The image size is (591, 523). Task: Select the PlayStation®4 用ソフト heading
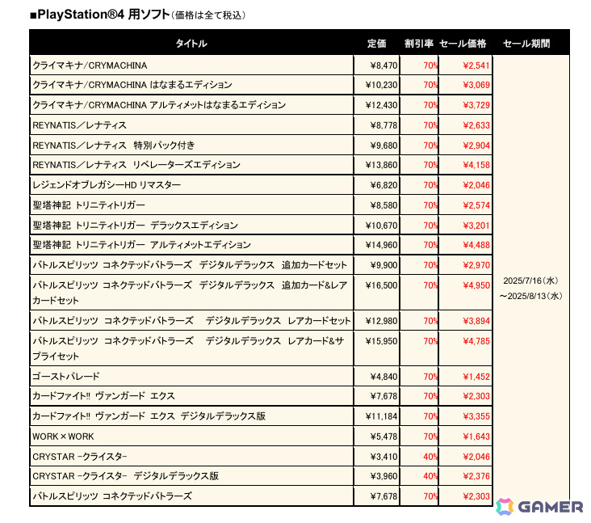pos(100,15)
